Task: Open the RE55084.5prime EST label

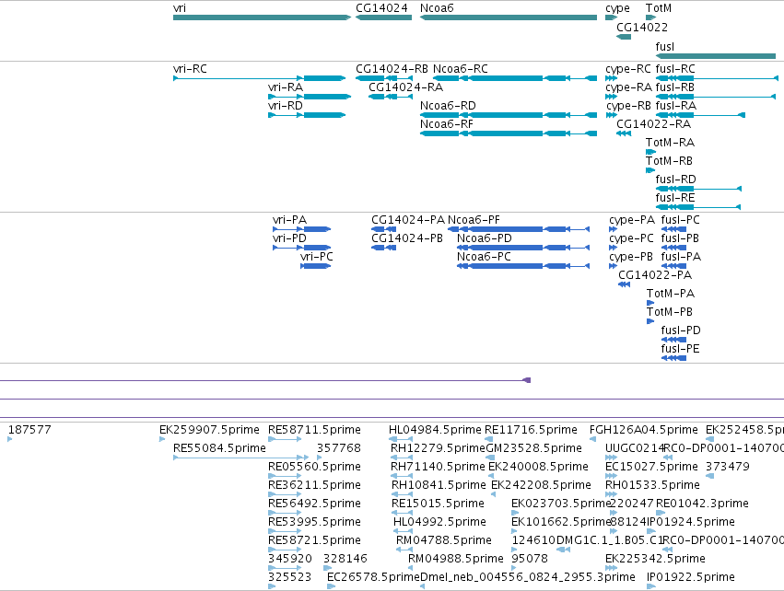Action: coord(219,448)
